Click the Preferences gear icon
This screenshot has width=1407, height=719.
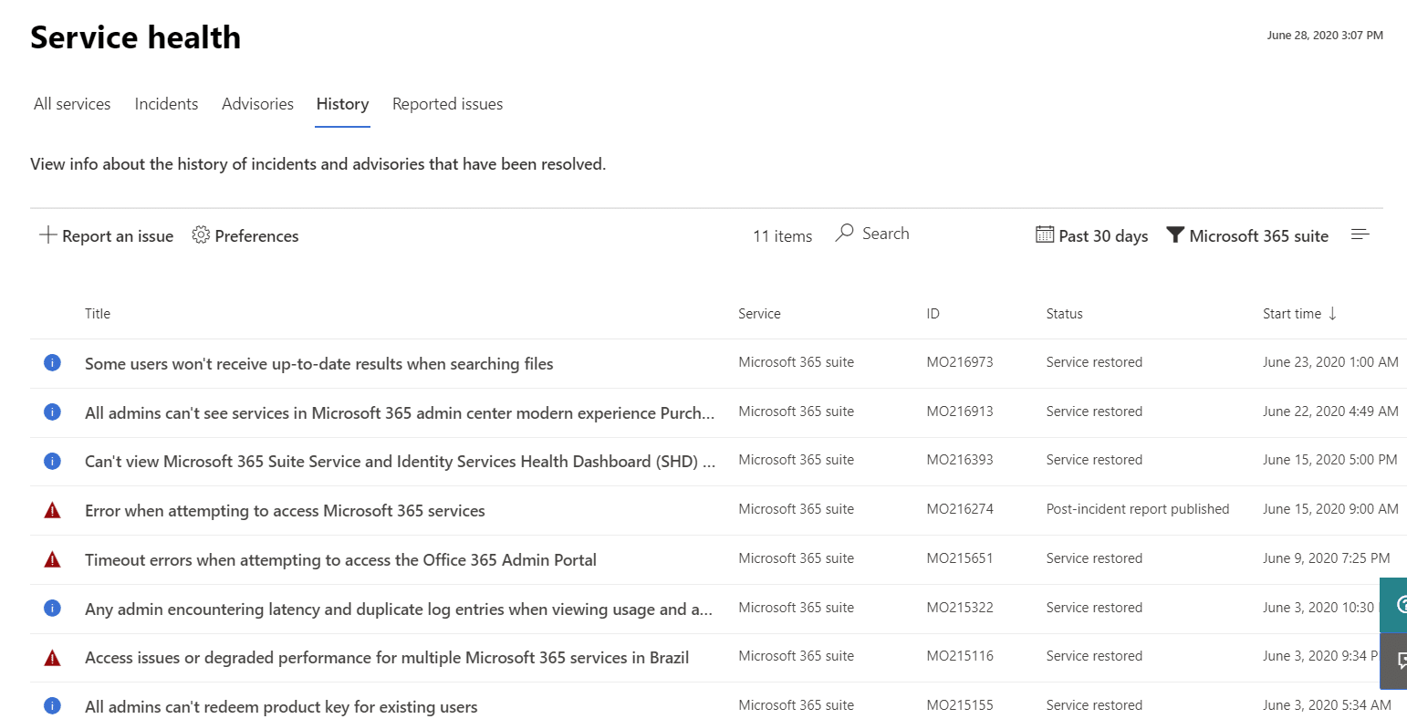201,235
